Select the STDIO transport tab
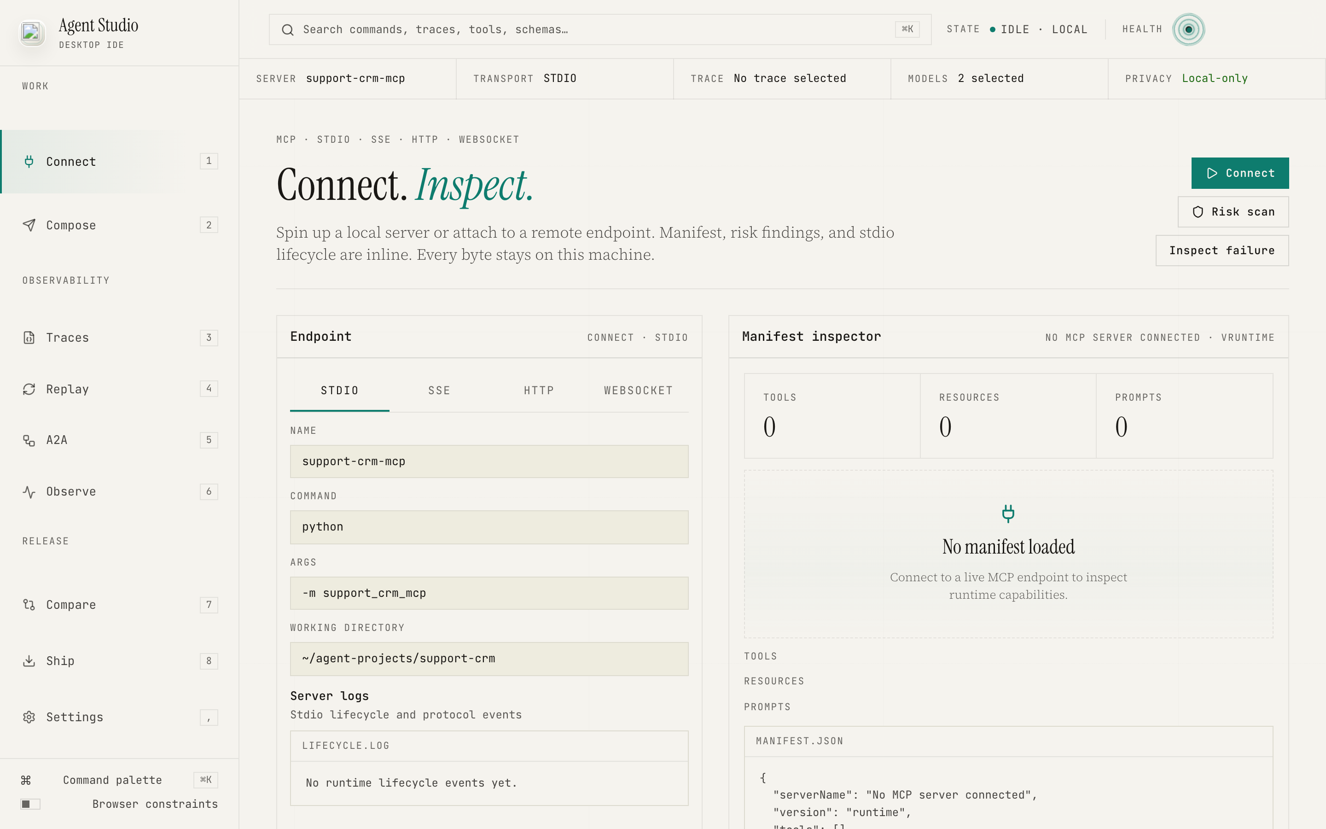This screenshot has height=829, width=1326. (340, 391)
